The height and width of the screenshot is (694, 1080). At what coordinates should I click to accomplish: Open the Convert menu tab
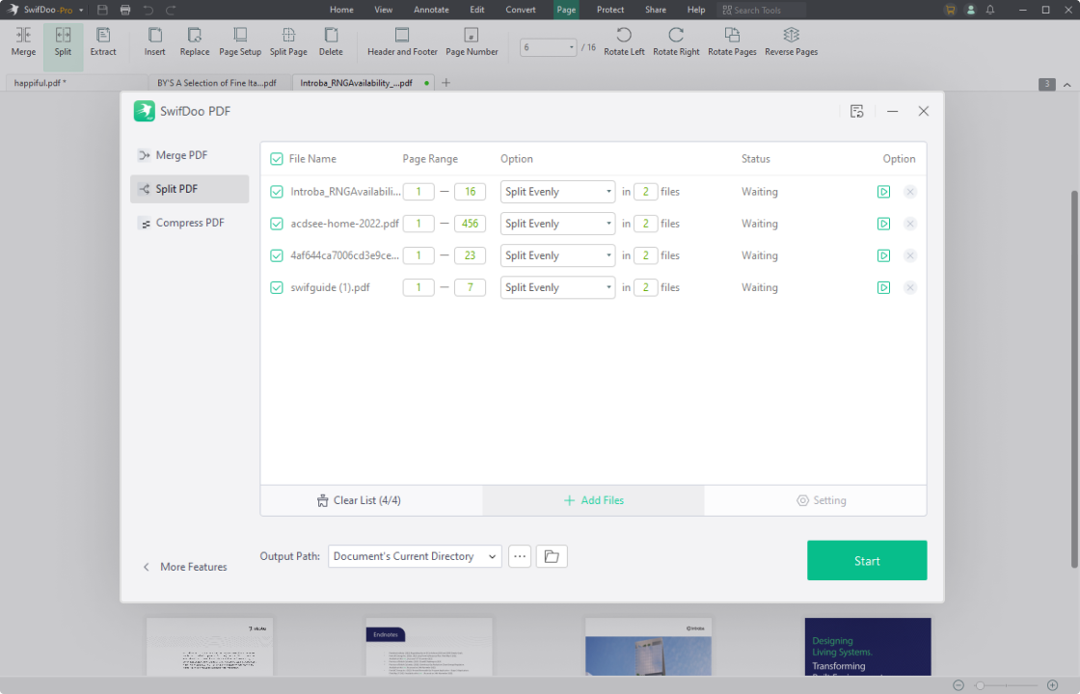(x=521, y=10)
